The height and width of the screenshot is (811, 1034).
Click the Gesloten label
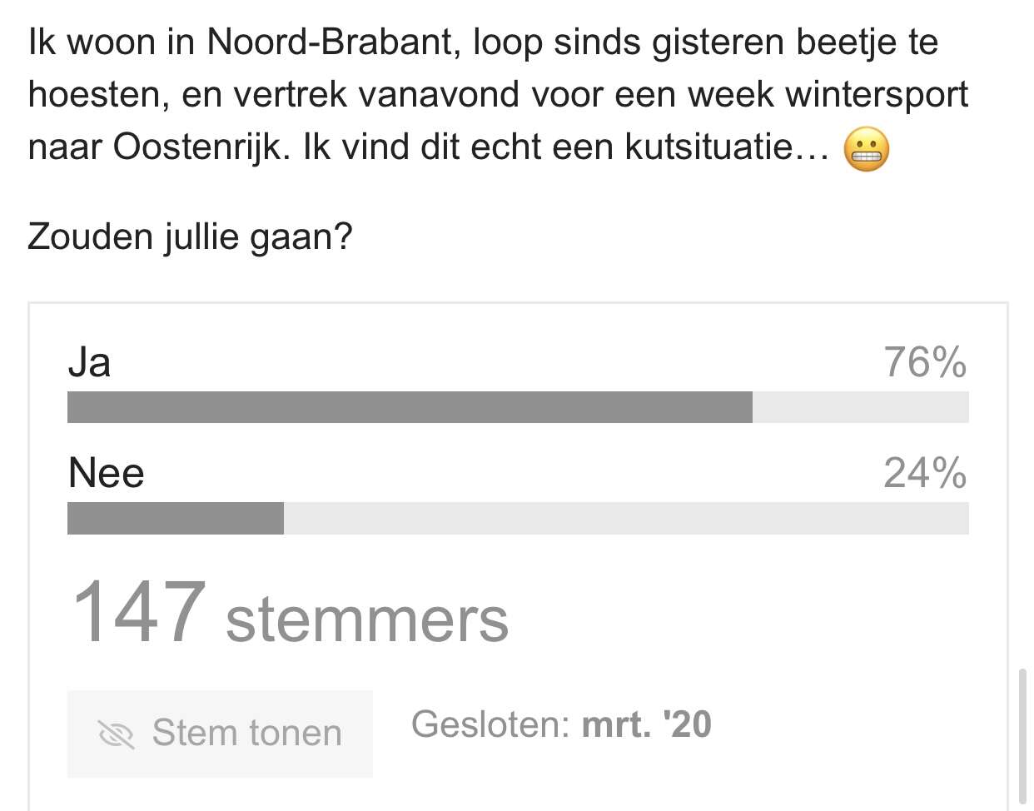point(490,724)
